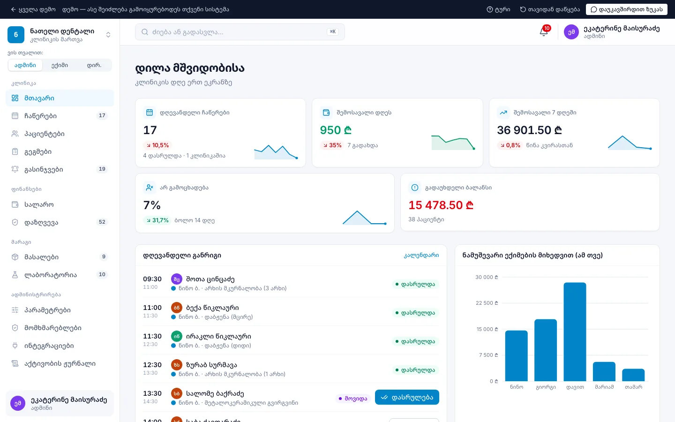675x422 pixels.
Task: Click the პაციენტები people icon
Action: click(15, 134)
